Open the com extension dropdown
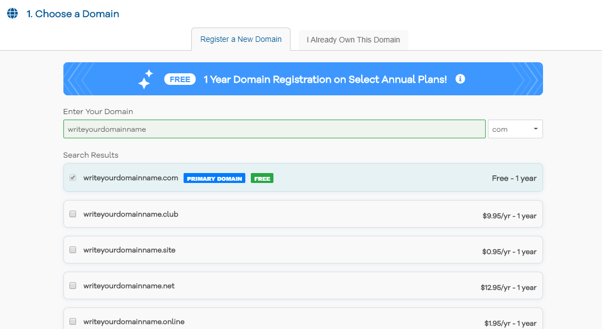 point(515,129)
